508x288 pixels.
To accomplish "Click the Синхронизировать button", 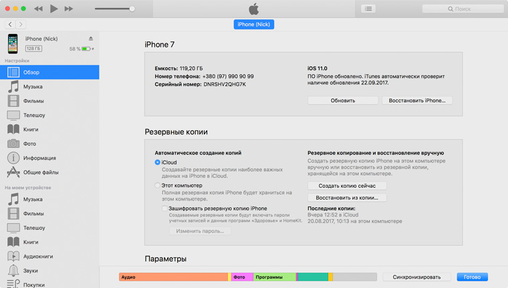I will coord(416,277).
